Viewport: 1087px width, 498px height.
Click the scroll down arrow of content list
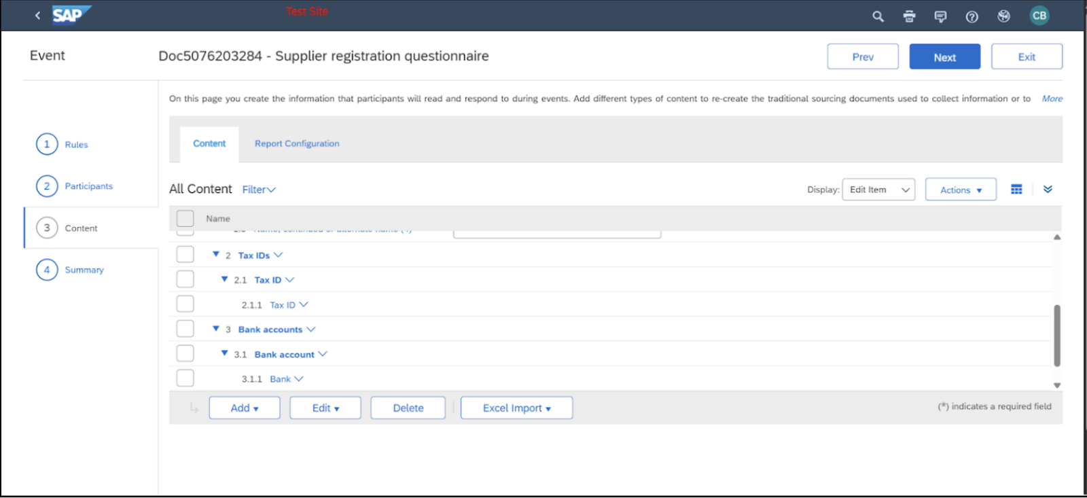coord(1057,385)
